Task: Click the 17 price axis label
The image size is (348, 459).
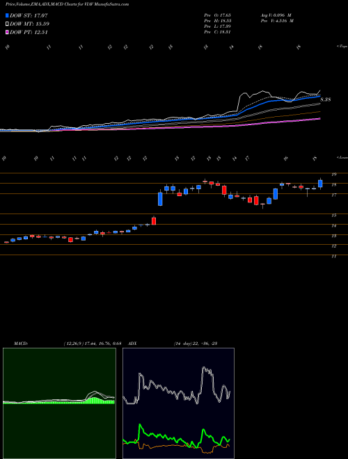Action: click(333, 195)
